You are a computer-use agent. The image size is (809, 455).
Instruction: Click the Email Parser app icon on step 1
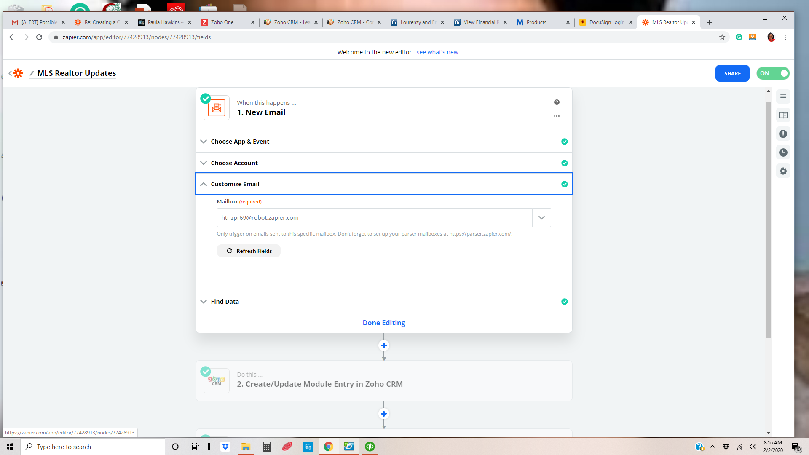click(217, 108)
